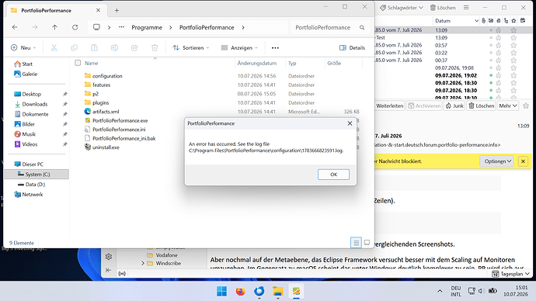
Task: Select artifacts.xml file
Action: [x=102, y=111]
